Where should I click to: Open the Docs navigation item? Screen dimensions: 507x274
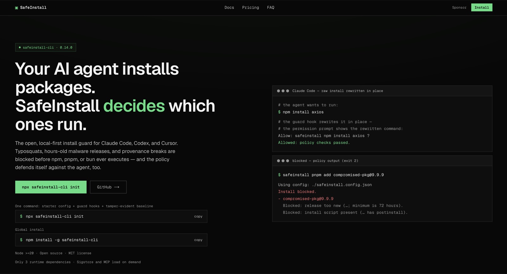point(229,8)
